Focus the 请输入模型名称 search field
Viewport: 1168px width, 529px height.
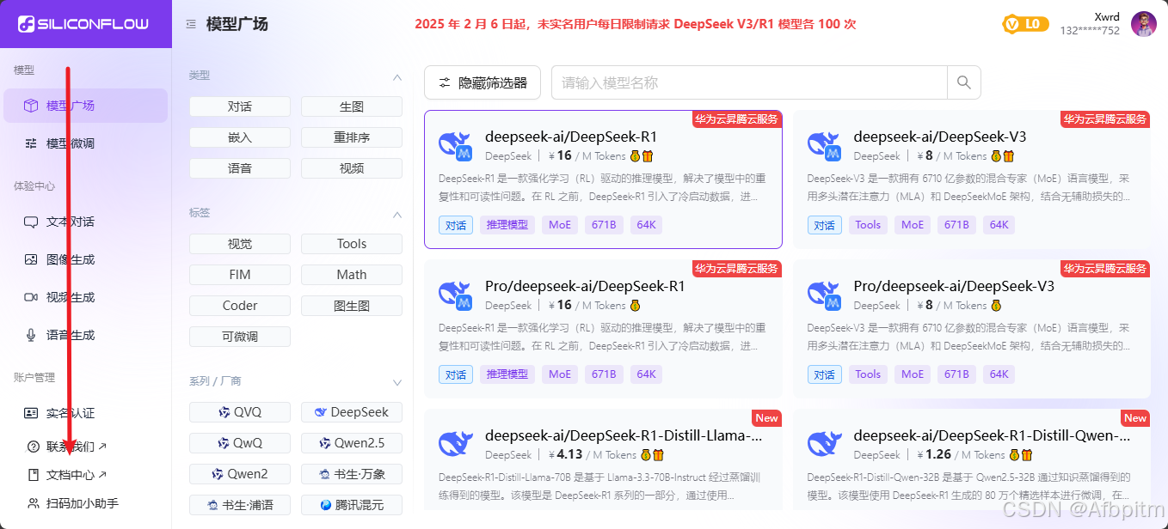[749, 82]
